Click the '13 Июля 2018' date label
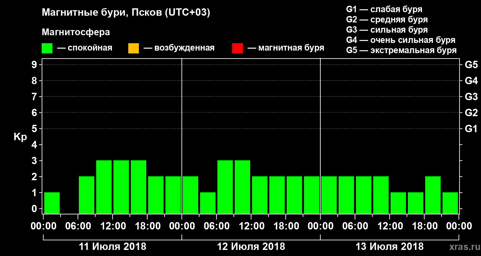Screen dimensions: 481x256 click(390, 247)
